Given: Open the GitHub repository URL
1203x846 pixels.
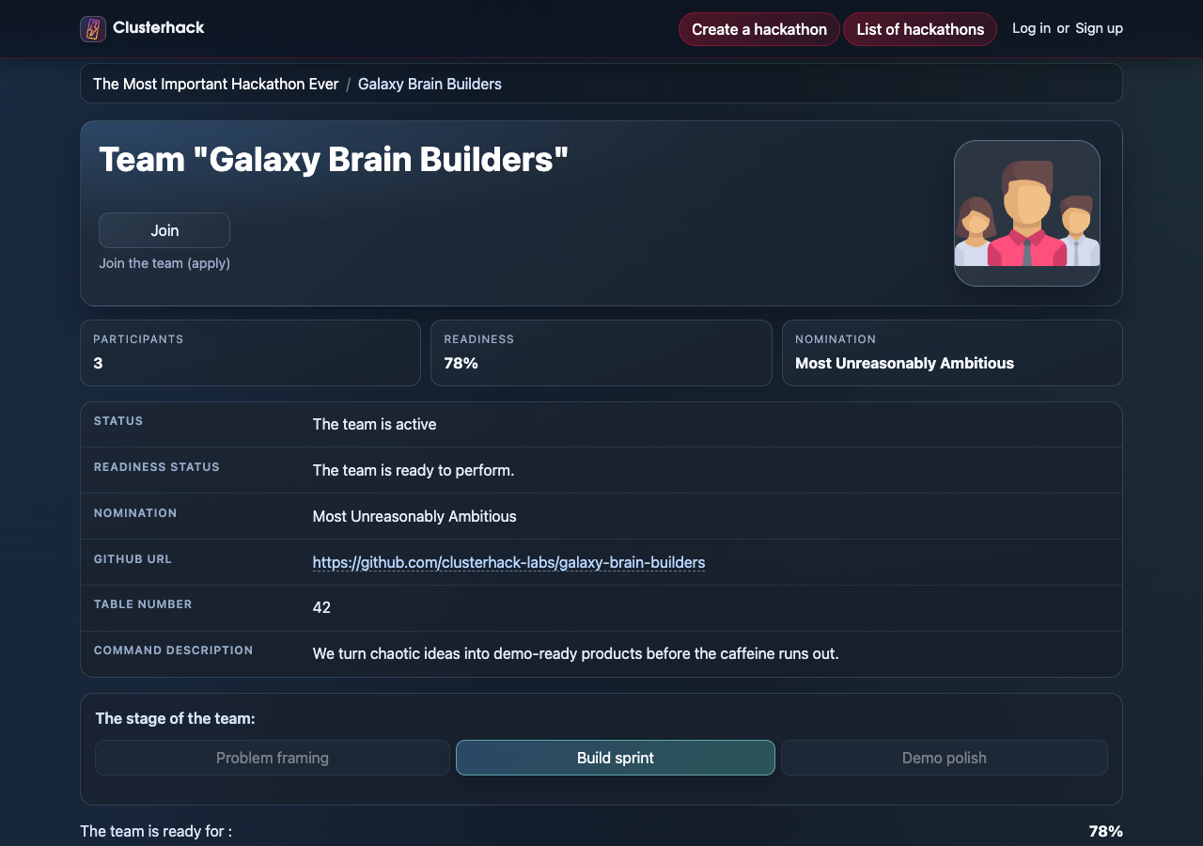Looking at the screenshot, I should click(508, 562).
